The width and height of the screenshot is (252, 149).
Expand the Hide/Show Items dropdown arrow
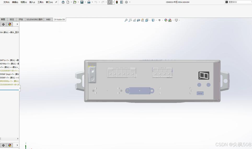coord(163,20)
